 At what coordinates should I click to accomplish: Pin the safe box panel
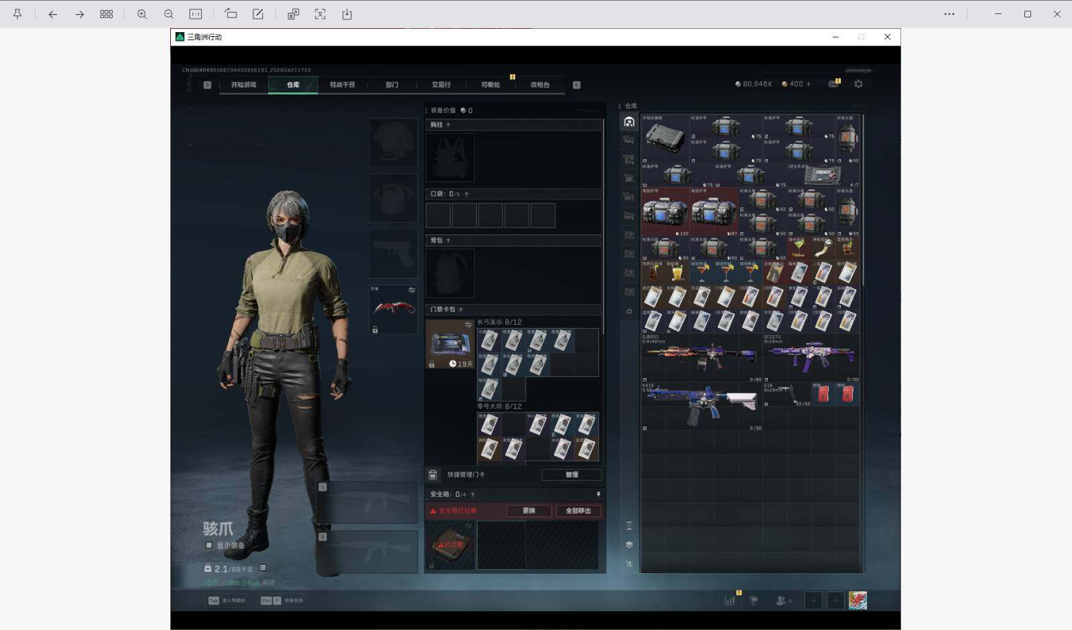click(598, 494)
